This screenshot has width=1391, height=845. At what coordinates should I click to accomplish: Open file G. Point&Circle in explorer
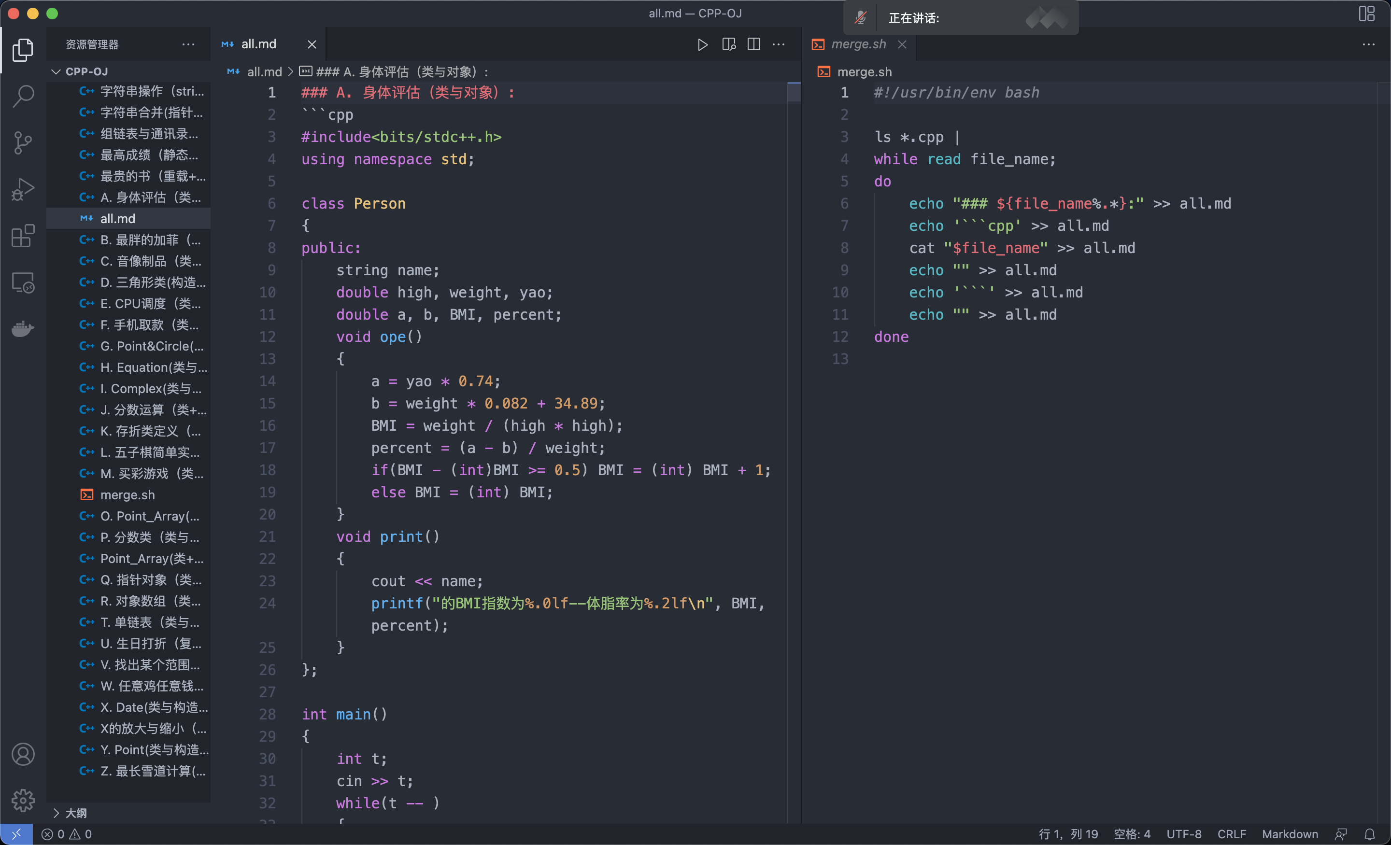pyautogui.click(x=128, y=346)
